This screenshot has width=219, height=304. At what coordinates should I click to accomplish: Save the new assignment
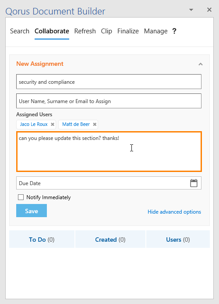tap(32, 211)
